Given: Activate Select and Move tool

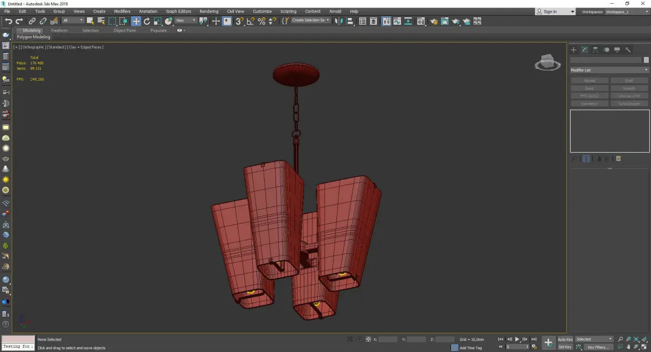Looking at the screenshot, I should pyautogui.click(x=136, y=21).
